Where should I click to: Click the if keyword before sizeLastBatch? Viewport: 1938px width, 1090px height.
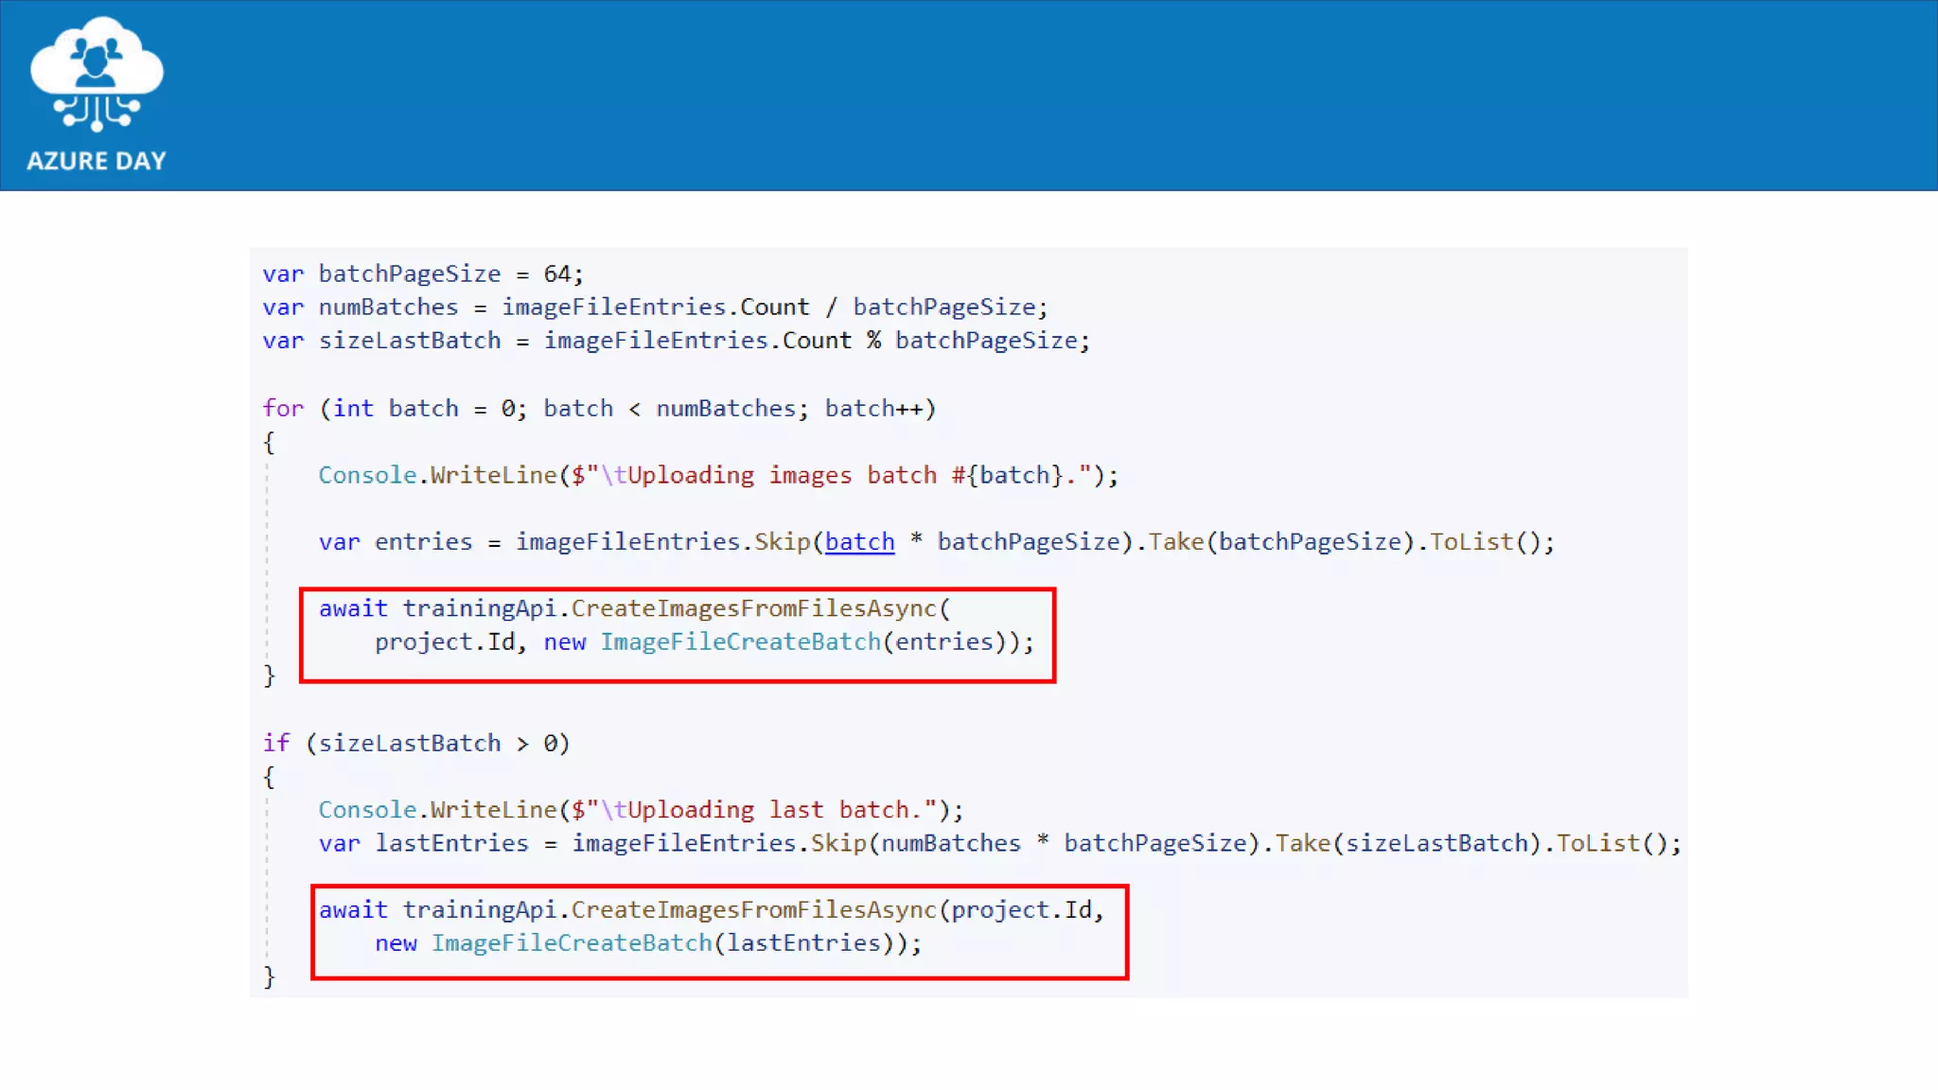click(275, 744)
